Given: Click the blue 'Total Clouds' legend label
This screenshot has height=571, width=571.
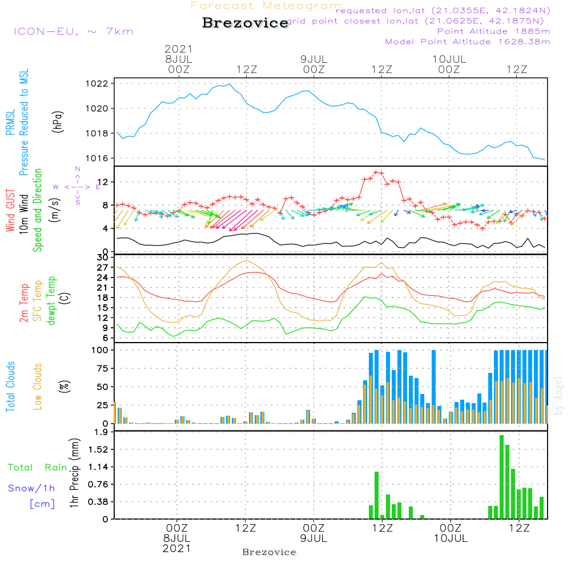Looking at the screenshot, I should point(10,387).
